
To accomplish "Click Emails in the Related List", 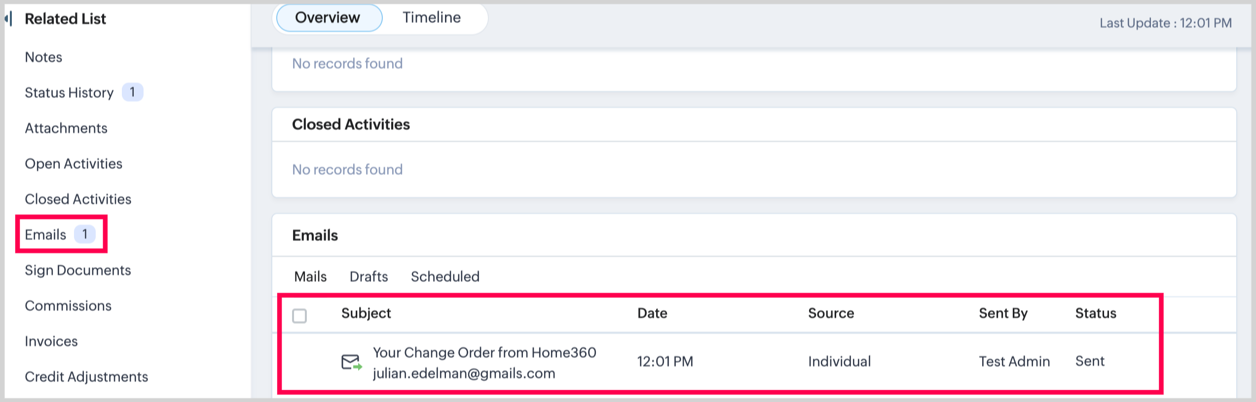I will click(x=45, y=235).
